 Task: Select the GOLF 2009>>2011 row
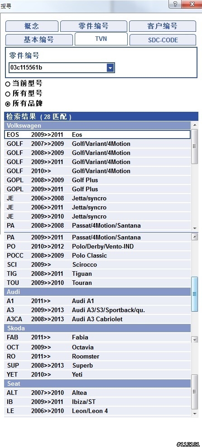tap(97, 162)
